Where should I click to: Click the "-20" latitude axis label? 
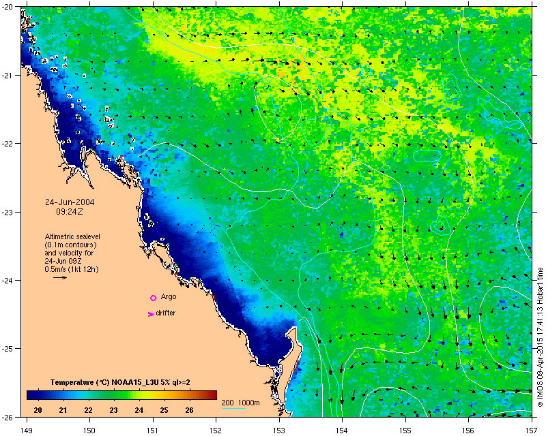(8, 7)
